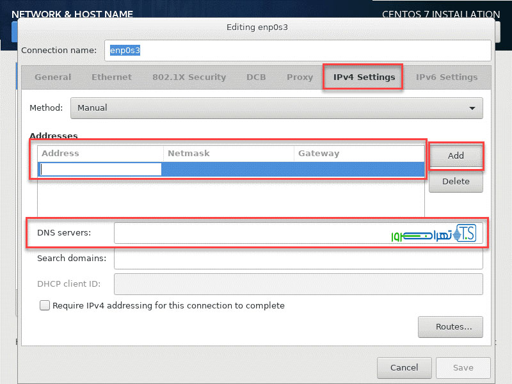Enable Require IPv4 addressing checkbox
The width and height of the screenshot is (512, 384).
(45, 306)
